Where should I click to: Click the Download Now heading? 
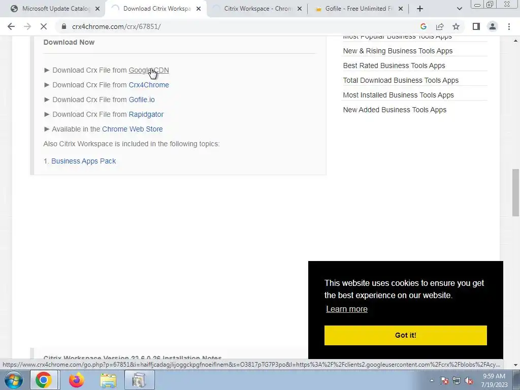69,43
